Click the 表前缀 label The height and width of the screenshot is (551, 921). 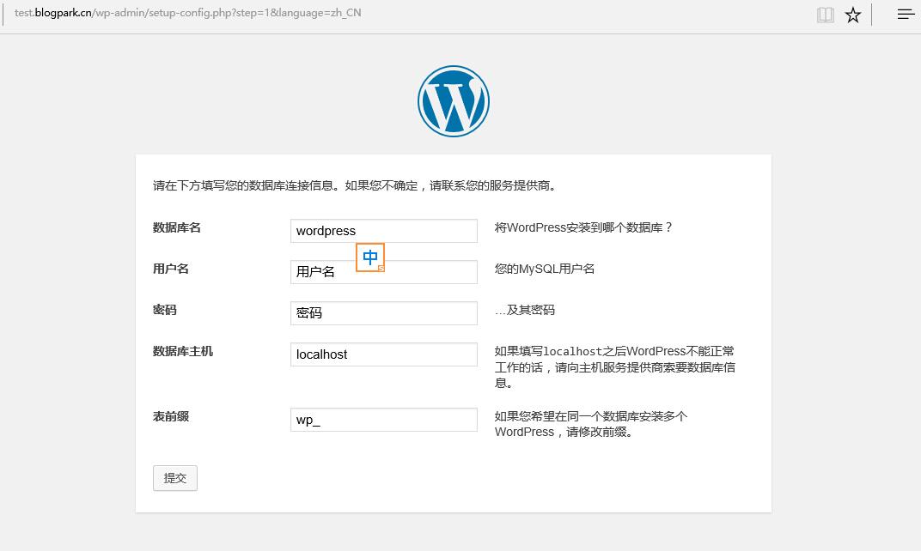(171, 416)
